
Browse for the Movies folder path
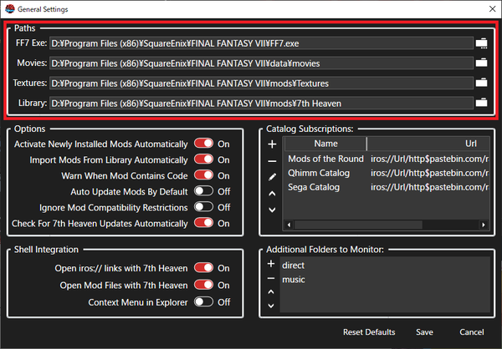tap(482, 63)
